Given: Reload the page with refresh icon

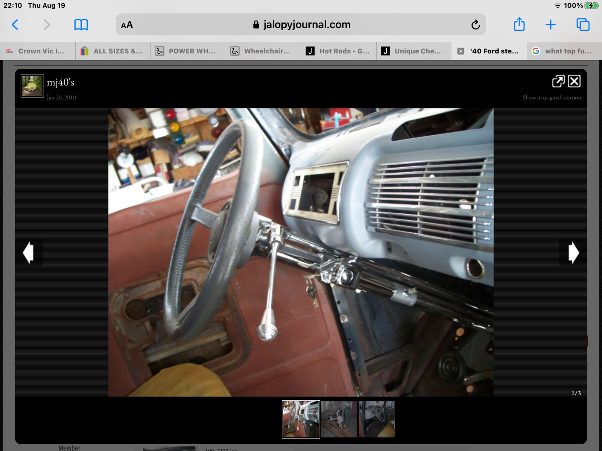Looking at the screenshot, I should pyautogui.click(x=475, y=25).
